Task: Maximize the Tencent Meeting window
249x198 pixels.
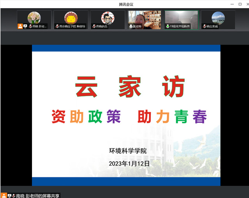Action: (240, 4)
